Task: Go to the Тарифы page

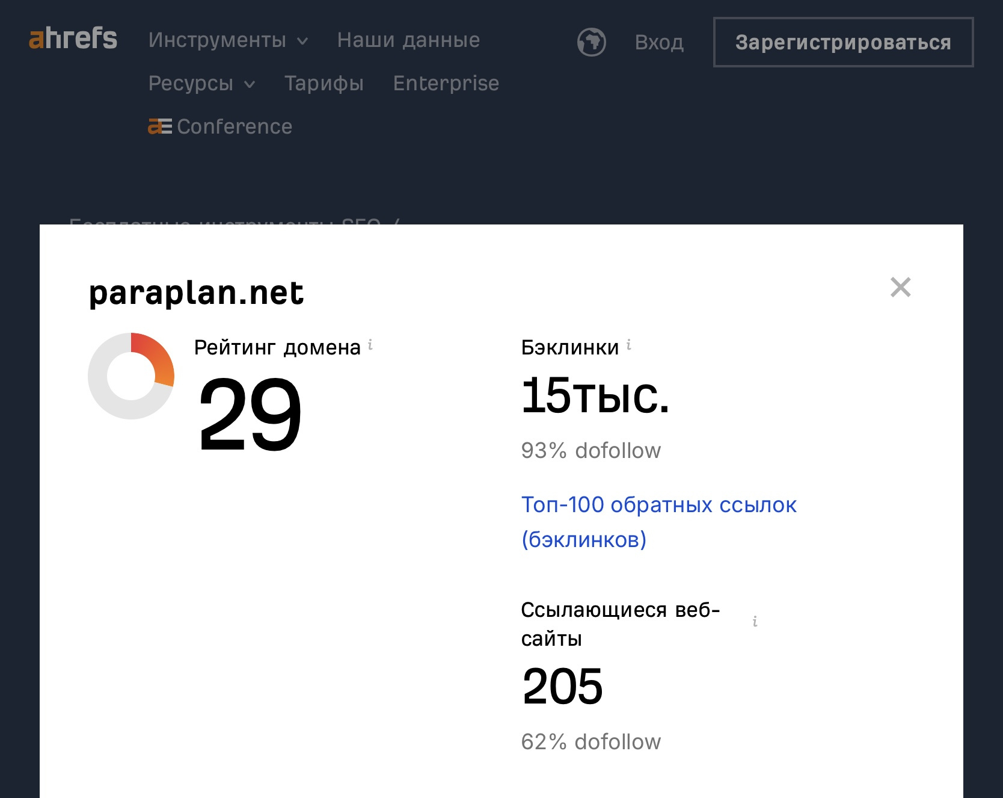Action: (x=324, y=84)
